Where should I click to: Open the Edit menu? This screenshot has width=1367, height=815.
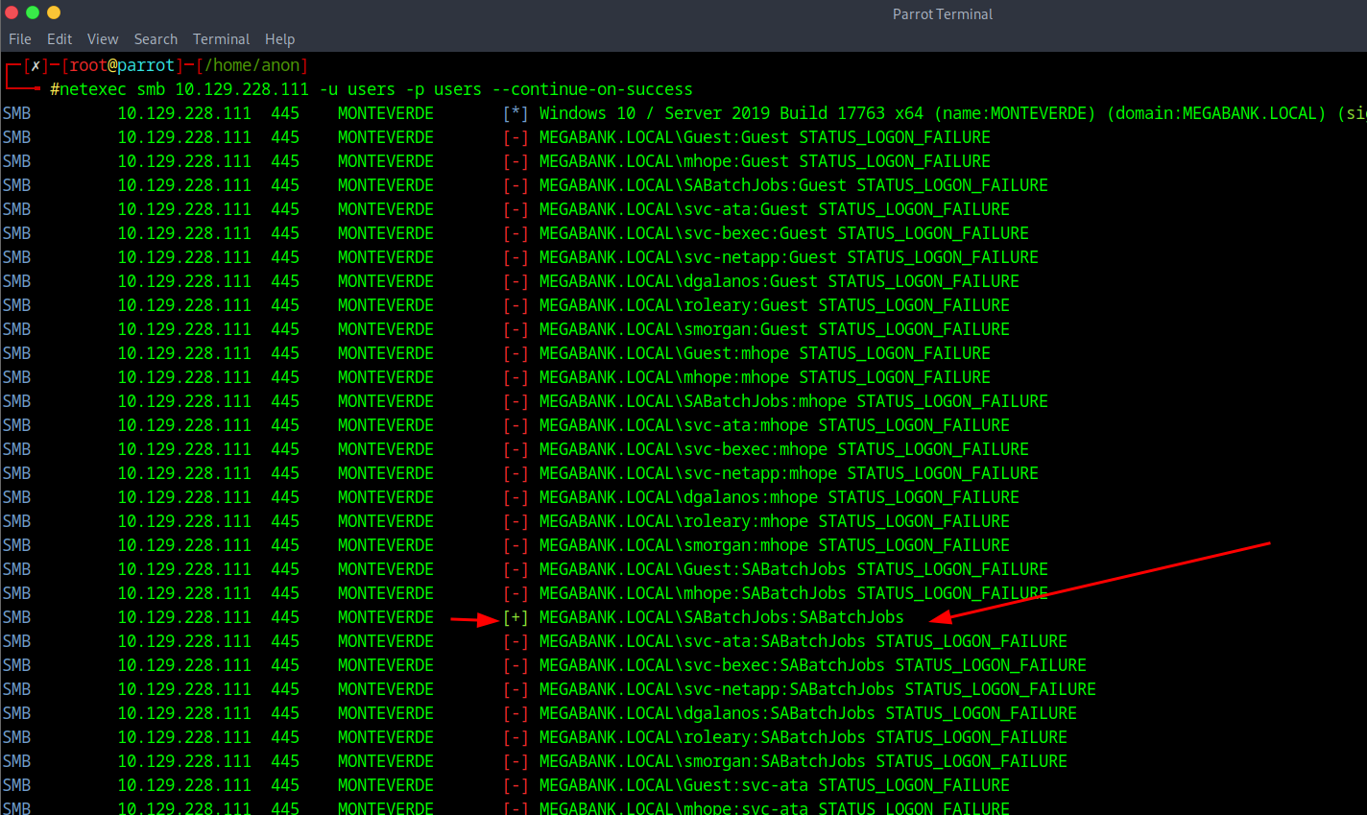coord(60,39)
